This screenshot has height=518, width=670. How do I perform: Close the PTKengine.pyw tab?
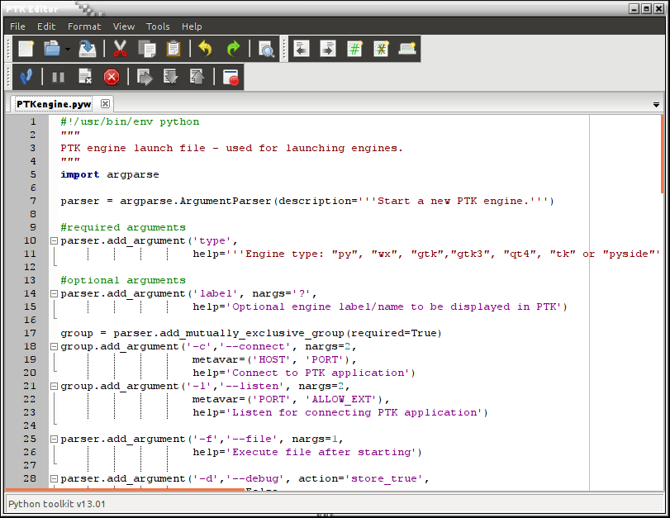(x=105, y=104)
